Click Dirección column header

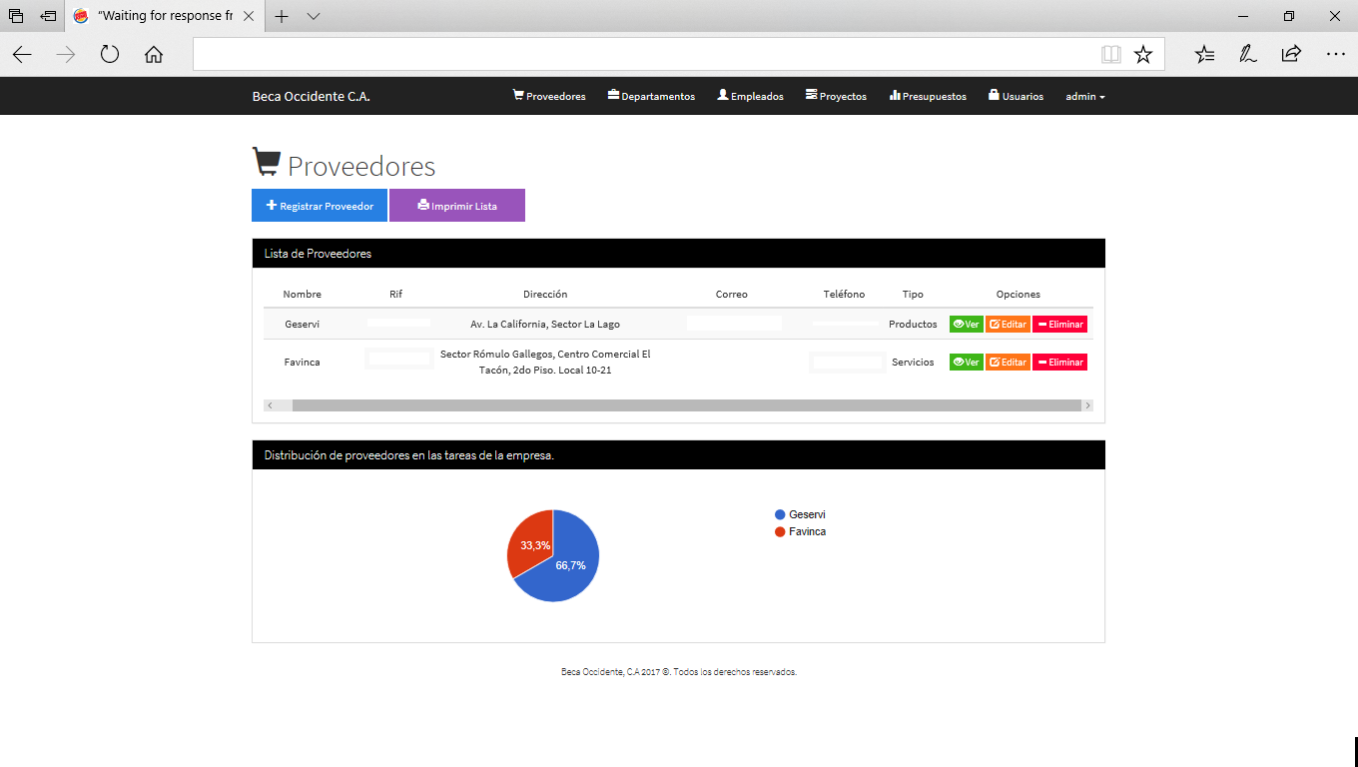coord(545,295)
